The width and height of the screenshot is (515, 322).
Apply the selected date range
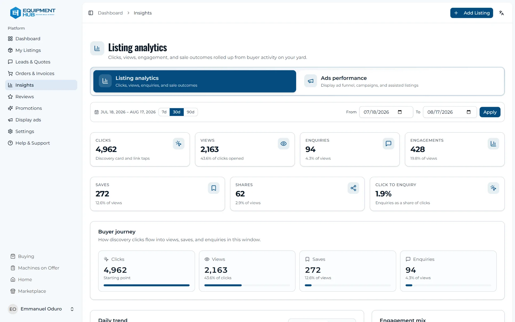(490, 112)
